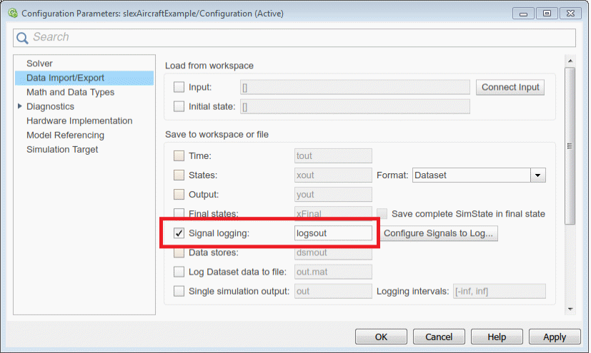Toggle the Output checkbox
This screenshot has width=591, height=353.
179,195
